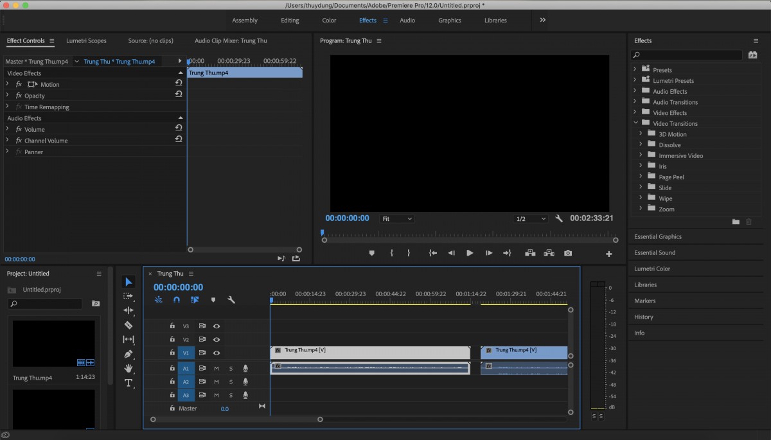Expand the Motion effect properties
The height and width of the screenshot is (440, 771).
(x=8, y=84)
